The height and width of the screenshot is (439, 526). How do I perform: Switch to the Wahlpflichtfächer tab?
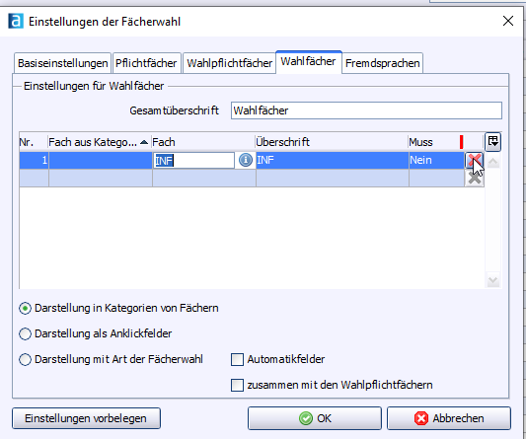click(229, 63)
